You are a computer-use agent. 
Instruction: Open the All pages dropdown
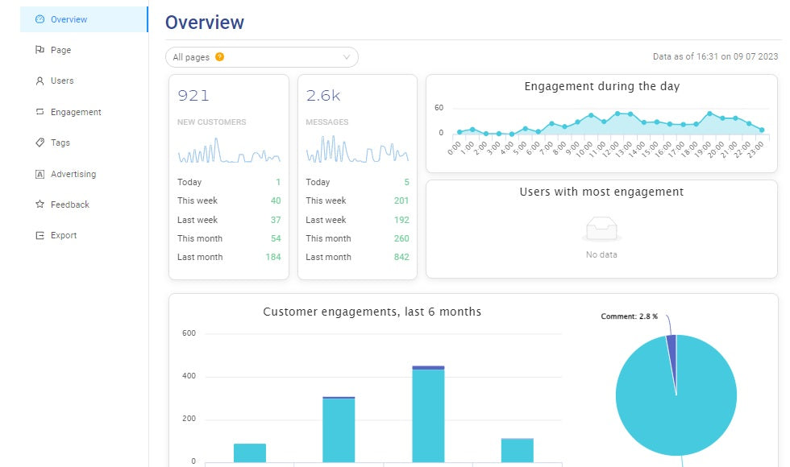click(x=261, y=57)
